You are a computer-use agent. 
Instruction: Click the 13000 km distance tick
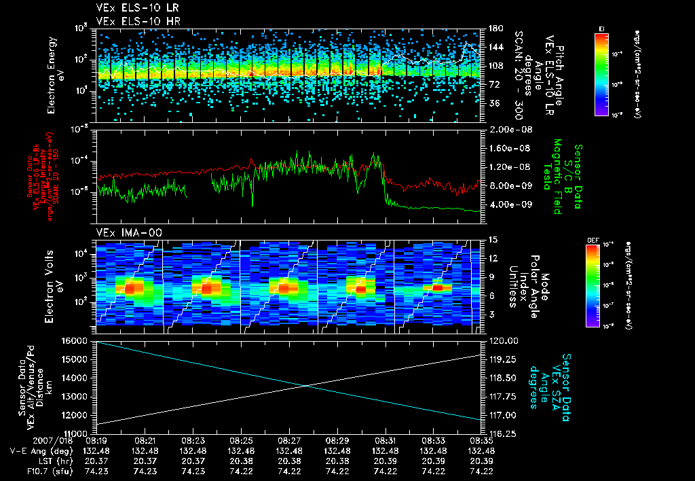[x=75, y=397]
